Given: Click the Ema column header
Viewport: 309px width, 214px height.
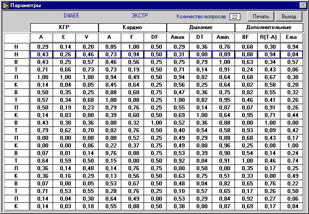Looking at the screenshot, I should [x=292, y=38].
